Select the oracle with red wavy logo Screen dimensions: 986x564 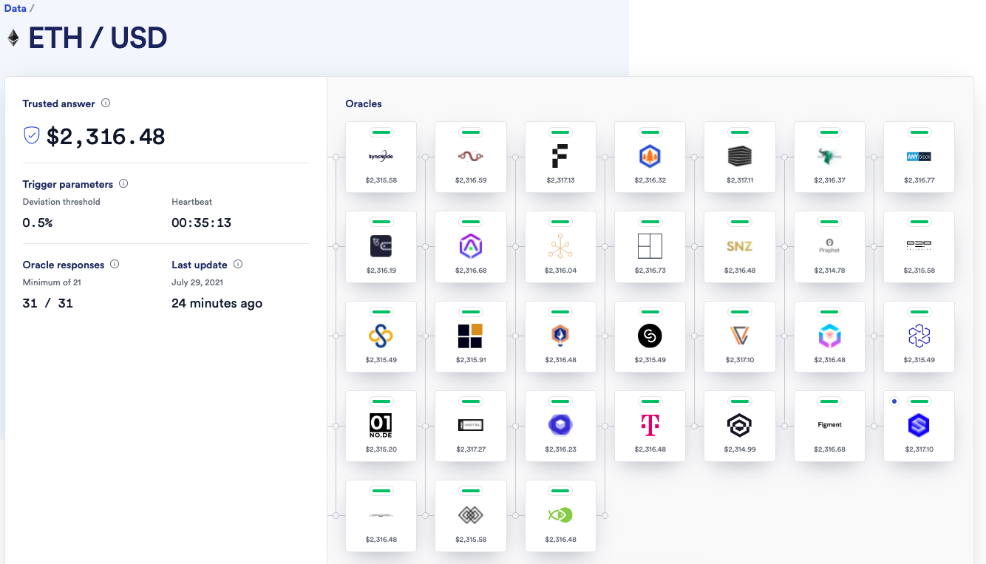pos(471,157)
